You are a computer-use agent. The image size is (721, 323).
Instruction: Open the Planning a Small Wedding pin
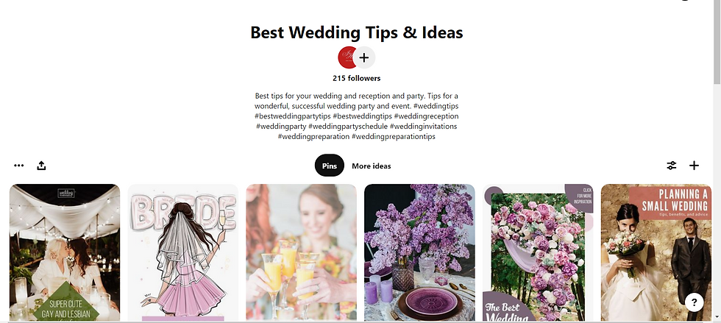pos(656,252)
